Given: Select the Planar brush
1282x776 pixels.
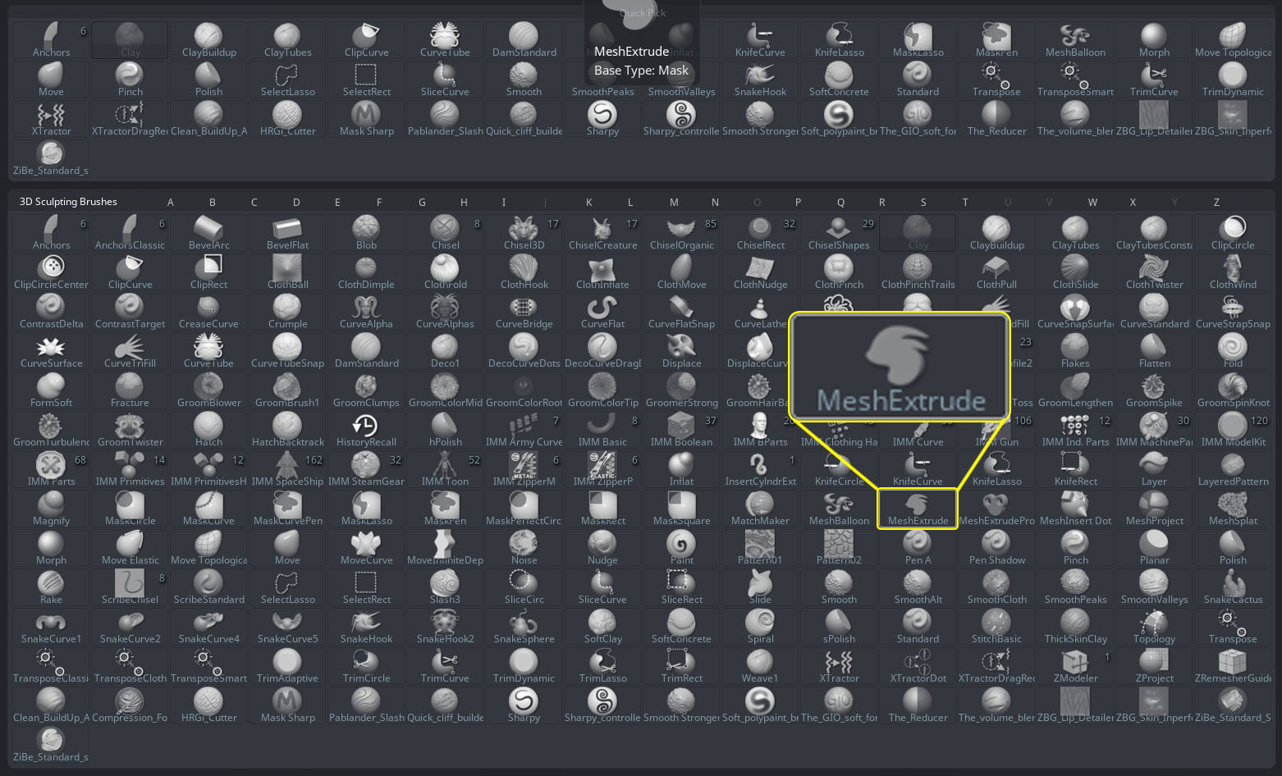Looking at the screenshot, I should pyautogui.click(x=1154, y=549).
